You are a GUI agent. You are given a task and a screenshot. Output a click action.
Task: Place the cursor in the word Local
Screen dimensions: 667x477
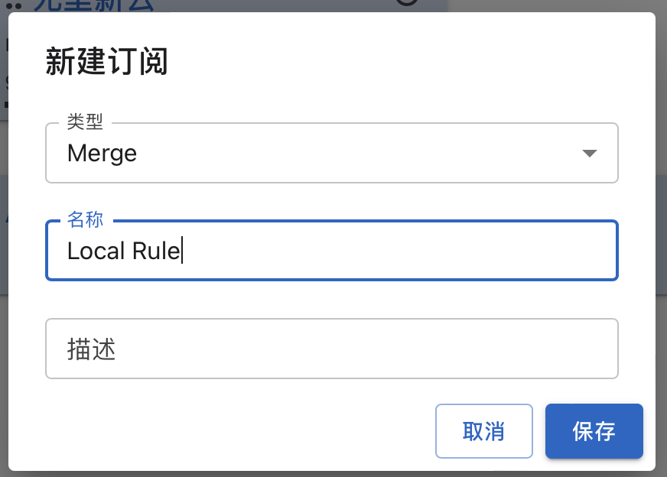(x=96, y=251)
